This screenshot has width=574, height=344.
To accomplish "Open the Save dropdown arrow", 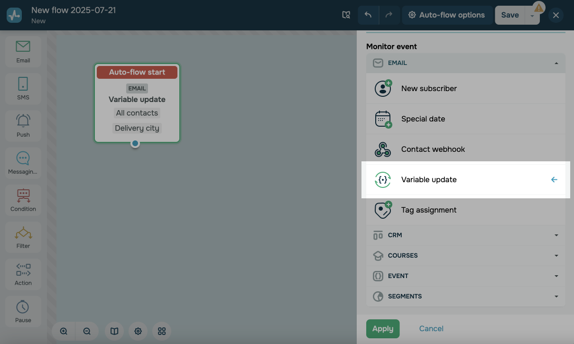I will (x=532, y=16).
